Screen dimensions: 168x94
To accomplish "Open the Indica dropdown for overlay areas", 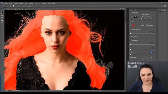I will pyautogui.click(x=150, y=25).
